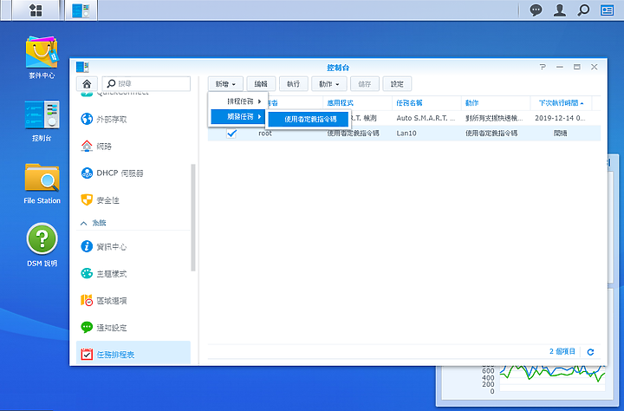
Task: Choose 使用者定義指令碼 submenu entry
Action: pyautogui.click(x=310, y=119)
